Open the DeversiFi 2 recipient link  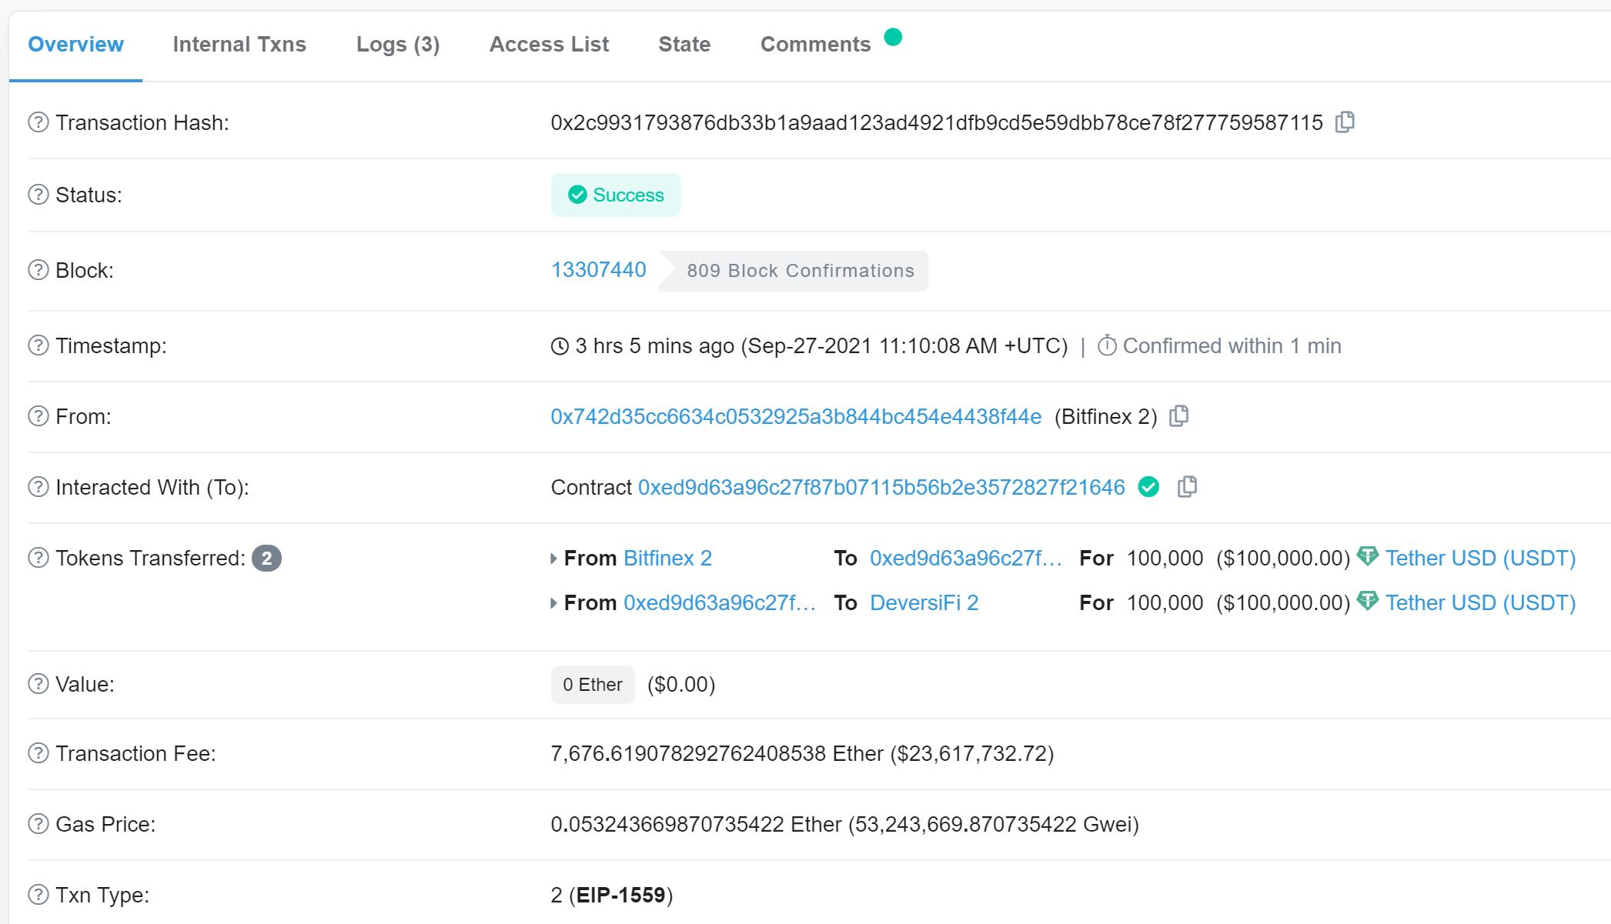click(924, 602)
